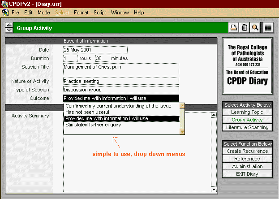Click the record up/down navigation arrows icon
Image resolution: width=279 pixels, height=199 pixels.
coord(9,28)
